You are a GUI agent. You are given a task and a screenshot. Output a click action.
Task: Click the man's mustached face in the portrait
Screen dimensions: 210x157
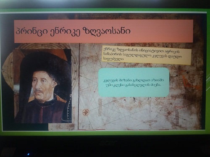(x=42, y=87)
